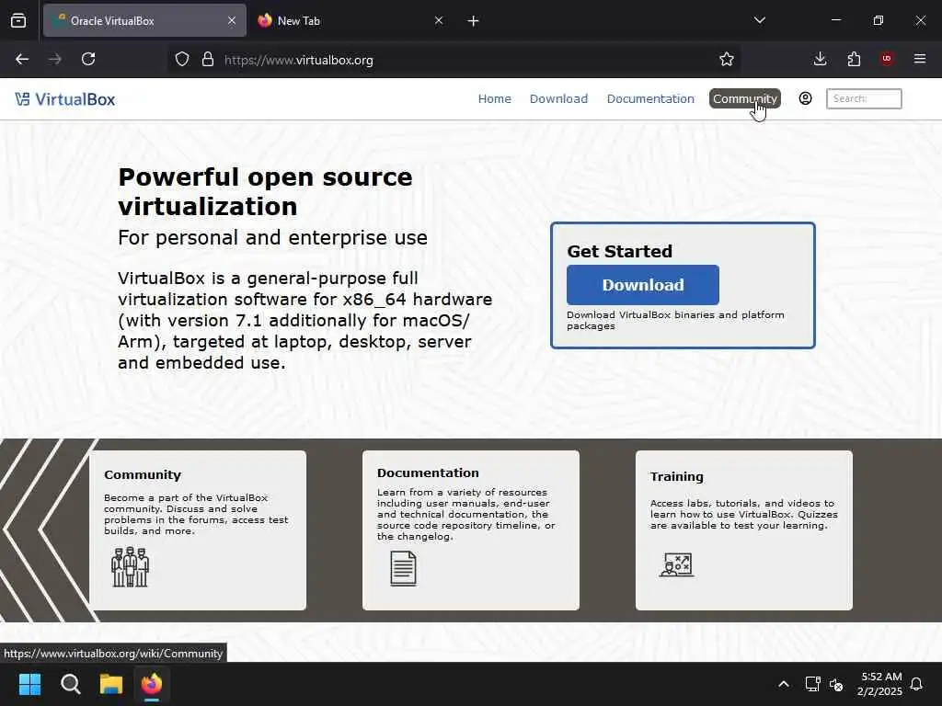
Task: Open the Firefox downloads panel
Action: pos(820,59)
